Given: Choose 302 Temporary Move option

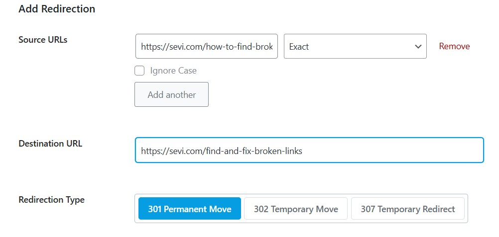Looking at the screenshot, I should click(296, 209).
